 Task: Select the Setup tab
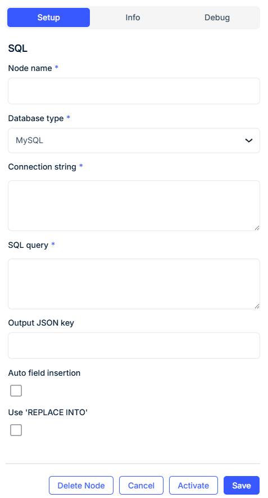point(48,17)
